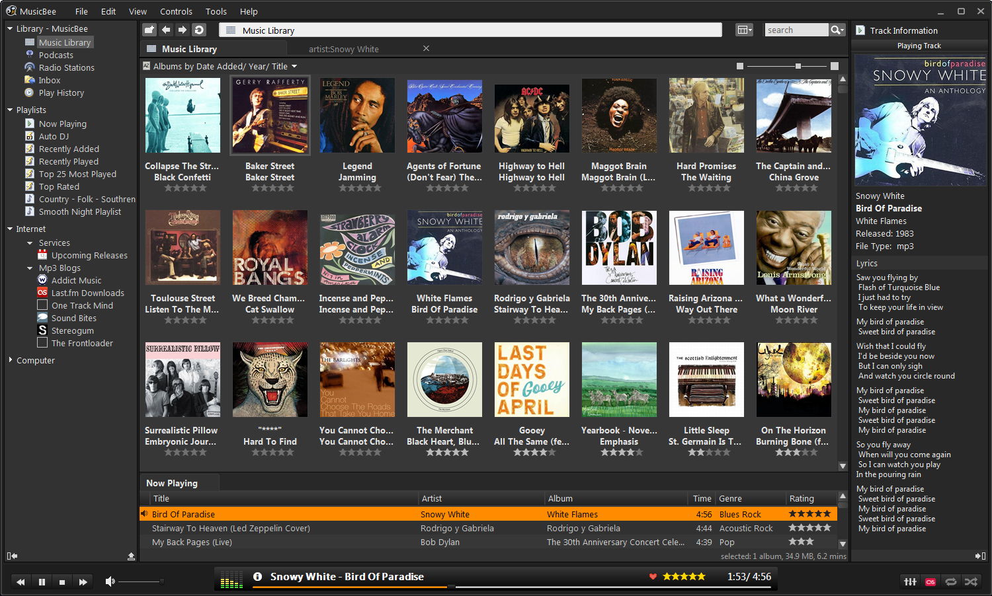The width and height of the screenshot is (992, 596).
Task: Open the Tools menu
Action: click(216, 11)
